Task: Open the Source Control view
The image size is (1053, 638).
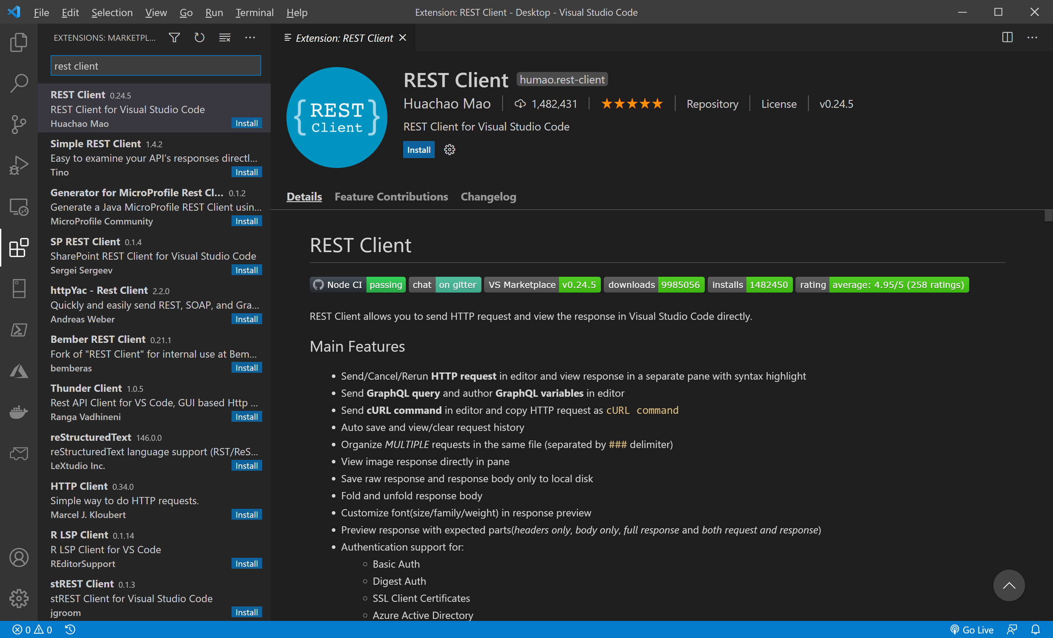Action: pyautogui.click(x=19, y=124)
